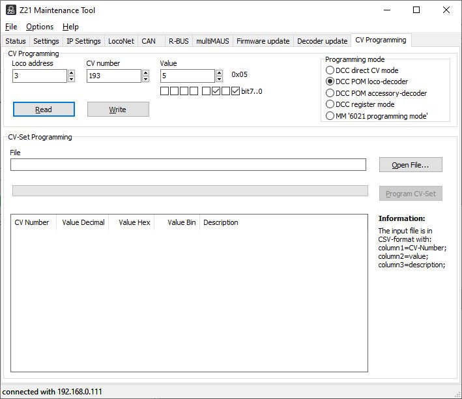Decrease the Loco address spinner down arrow
This screenshot has height=399, width=462.
71,79
